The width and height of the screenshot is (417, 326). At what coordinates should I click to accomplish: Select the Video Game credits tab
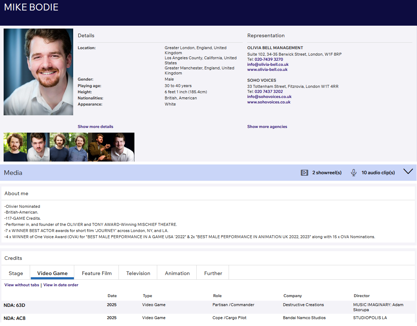pos(53,273)
